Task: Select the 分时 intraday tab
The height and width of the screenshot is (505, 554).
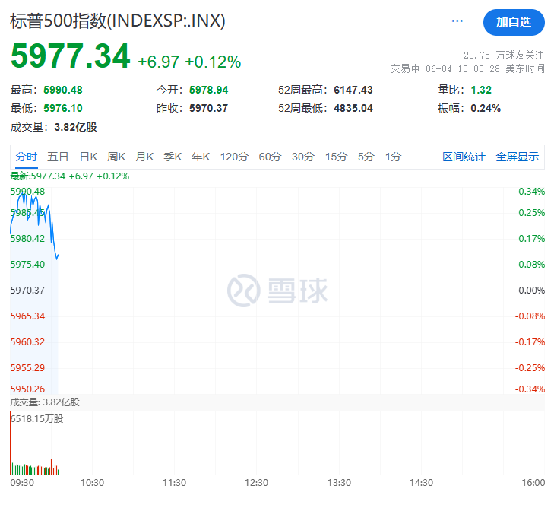Action: pos(27,157)
